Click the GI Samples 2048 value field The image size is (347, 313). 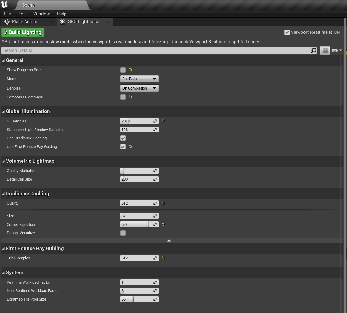pyautogui.click(x=139, y=121)
